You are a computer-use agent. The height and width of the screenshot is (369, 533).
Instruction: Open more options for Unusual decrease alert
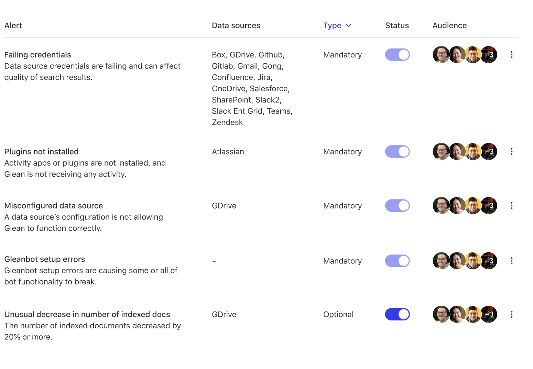511,314
